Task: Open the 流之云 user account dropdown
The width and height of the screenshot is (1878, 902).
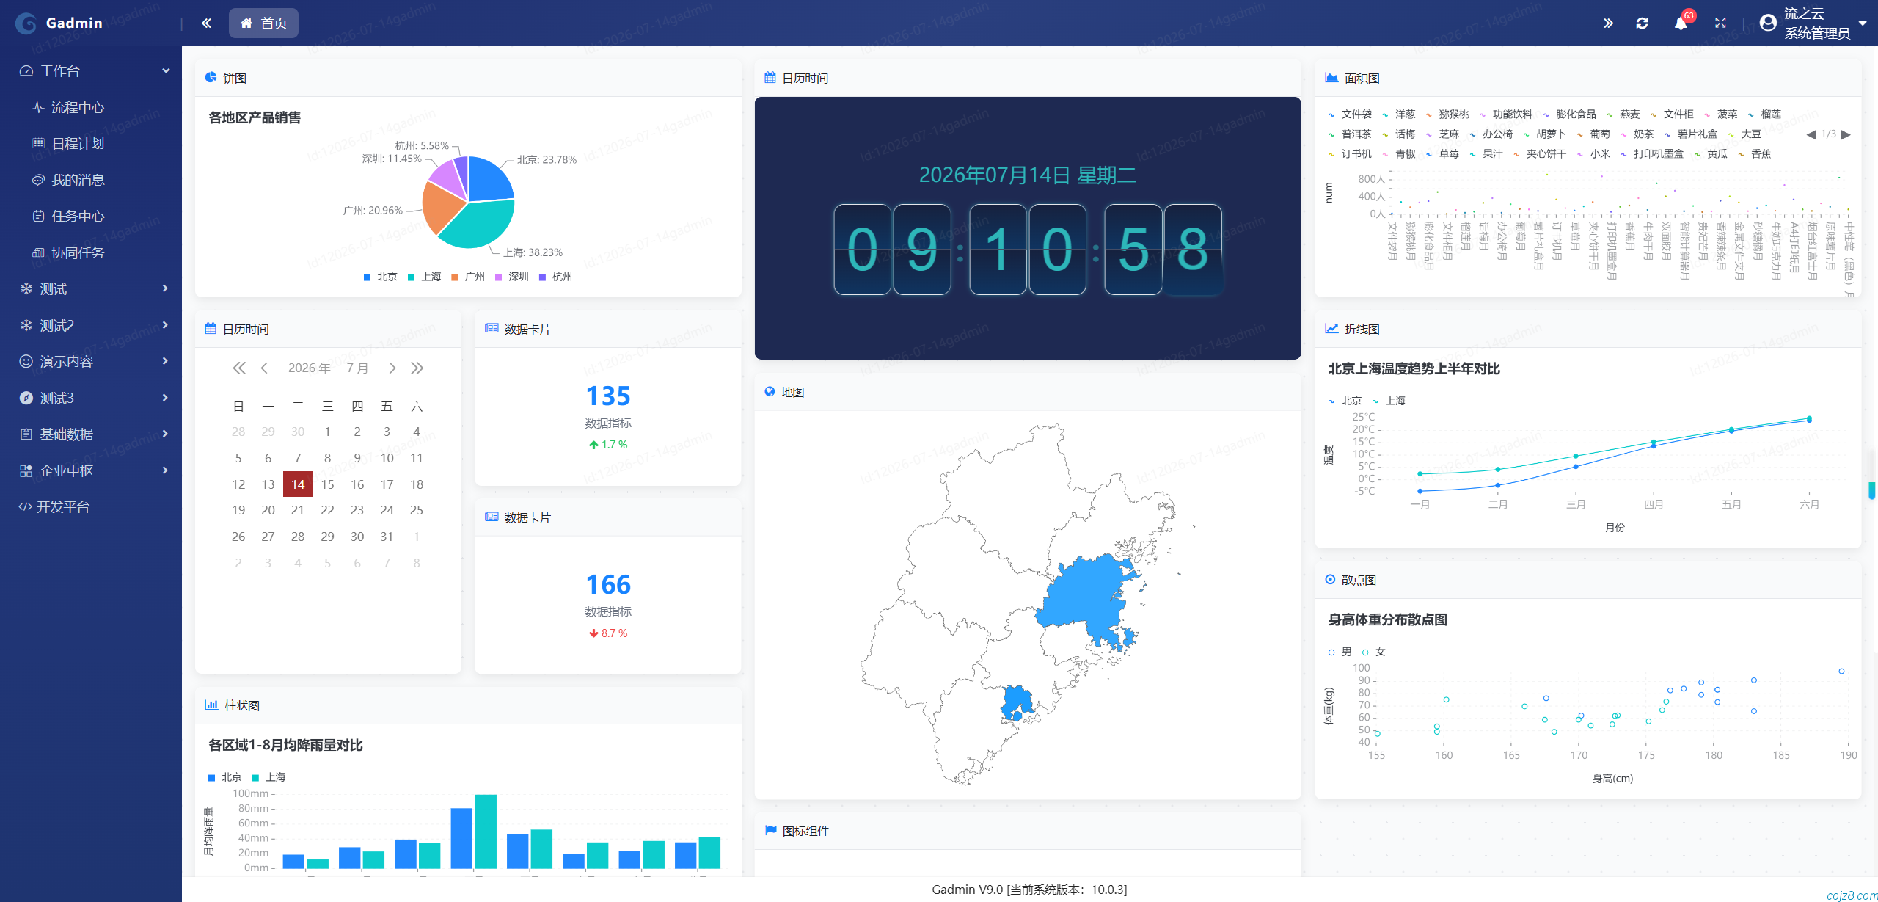Action: pos(1816,23)
